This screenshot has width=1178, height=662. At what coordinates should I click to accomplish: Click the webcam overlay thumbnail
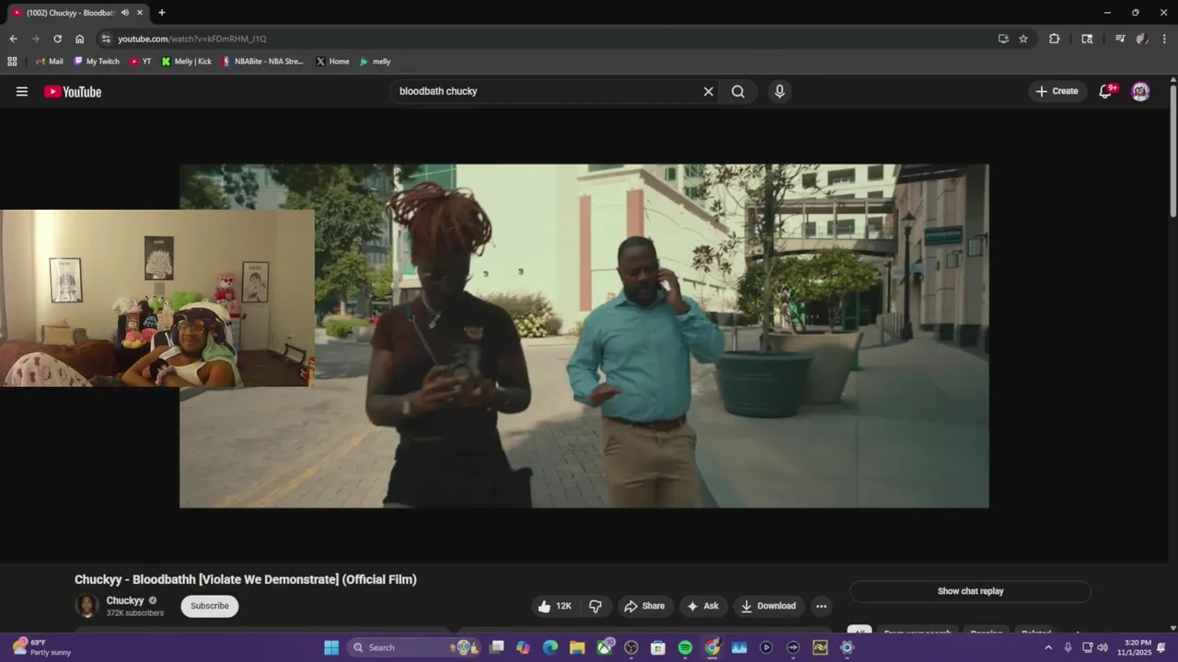coord(157,298)
